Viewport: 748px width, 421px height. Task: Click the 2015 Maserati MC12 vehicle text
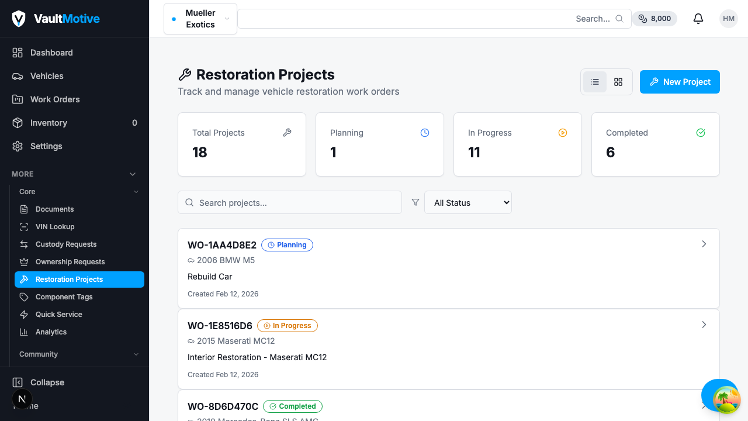pos(236,341)
